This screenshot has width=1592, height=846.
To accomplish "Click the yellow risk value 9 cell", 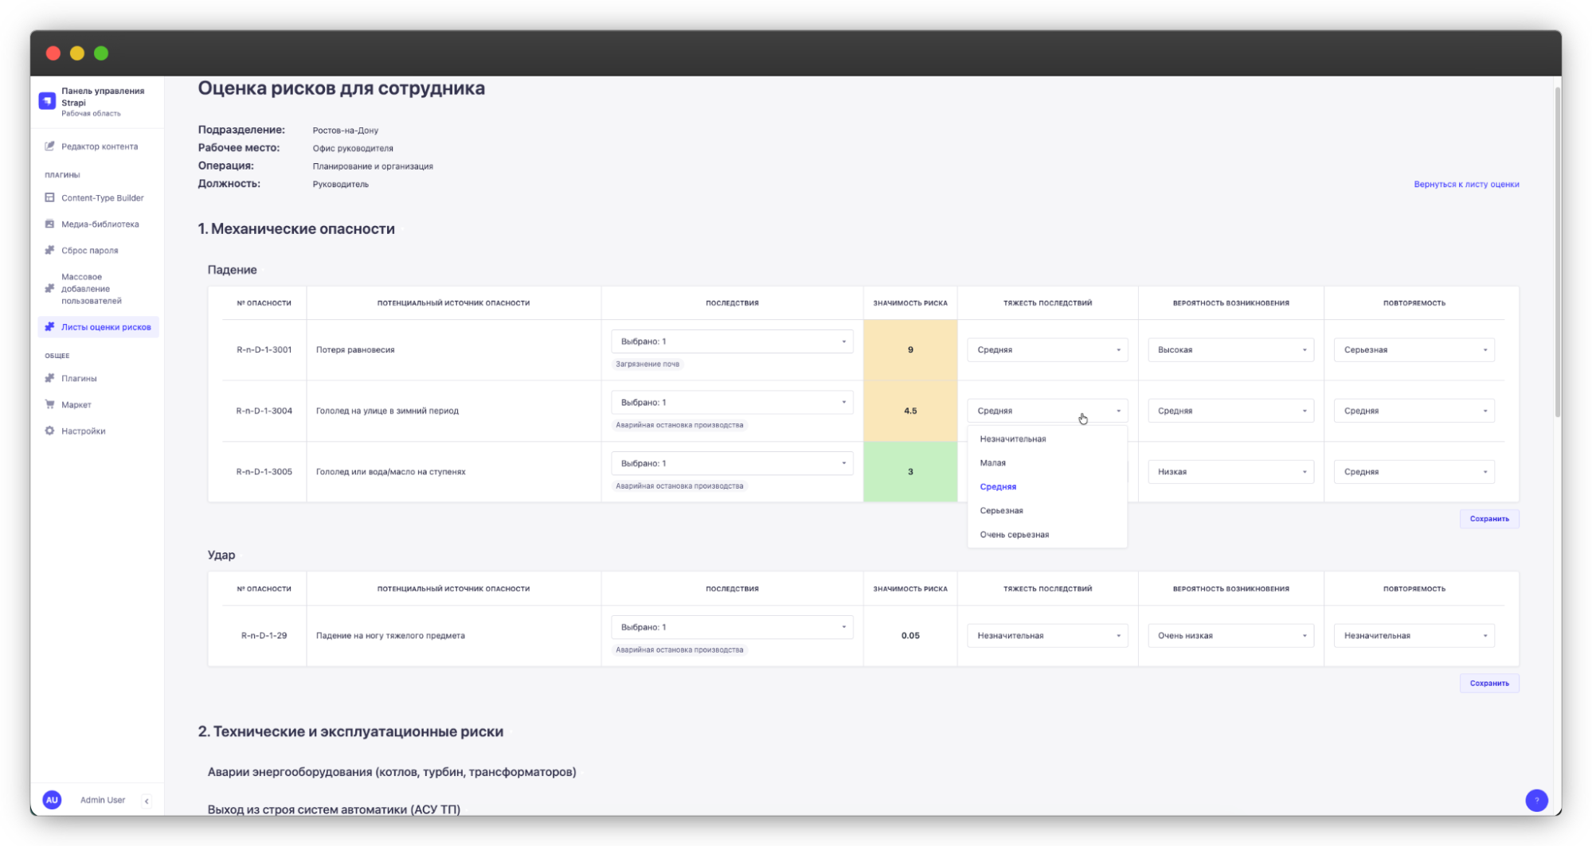I will [x=909, y=349].
